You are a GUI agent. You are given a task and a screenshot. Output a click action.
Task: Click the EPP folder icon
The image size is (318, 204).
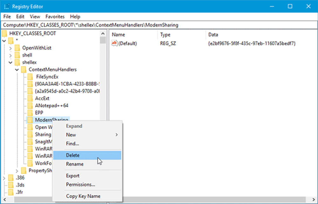30,113
